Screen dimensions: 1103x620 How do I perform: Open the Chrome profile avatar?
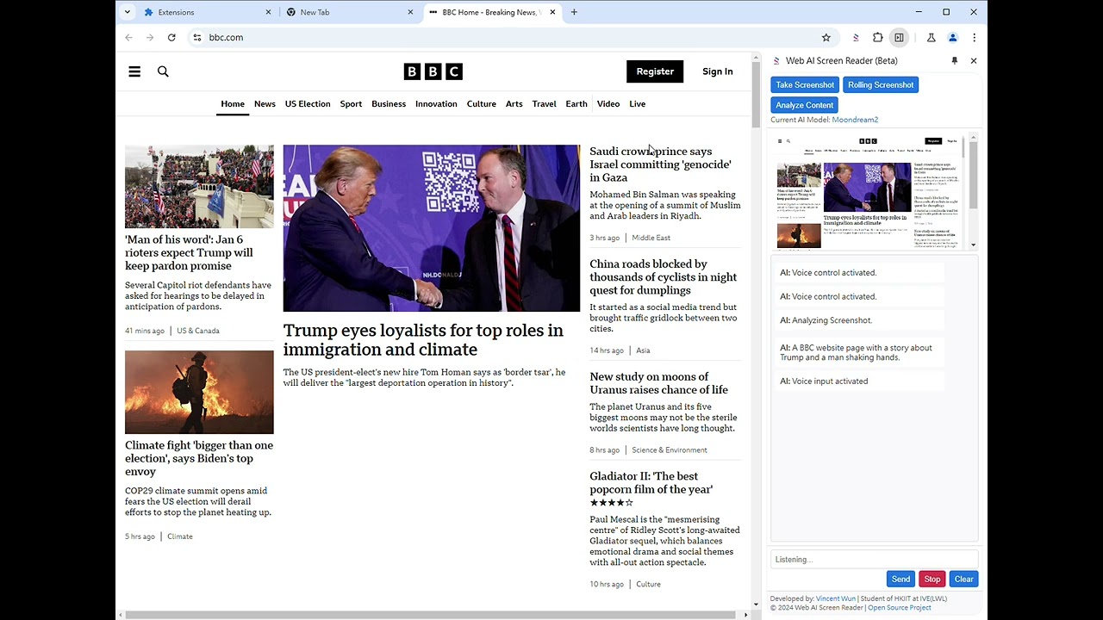click(x=952, y=37)
